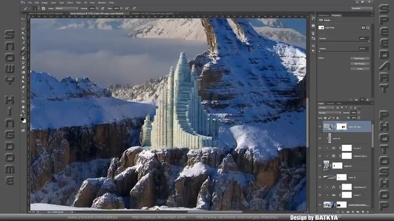Image resolution: width=394 pixels, height=221 pixels.
Task: Open the brush tool preset picker
Action: [x=26, y=8]
